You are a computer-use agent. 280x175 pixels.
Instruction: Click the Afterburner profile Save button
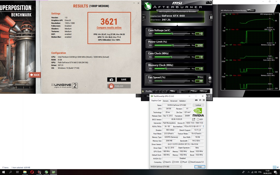pos(173,91)
